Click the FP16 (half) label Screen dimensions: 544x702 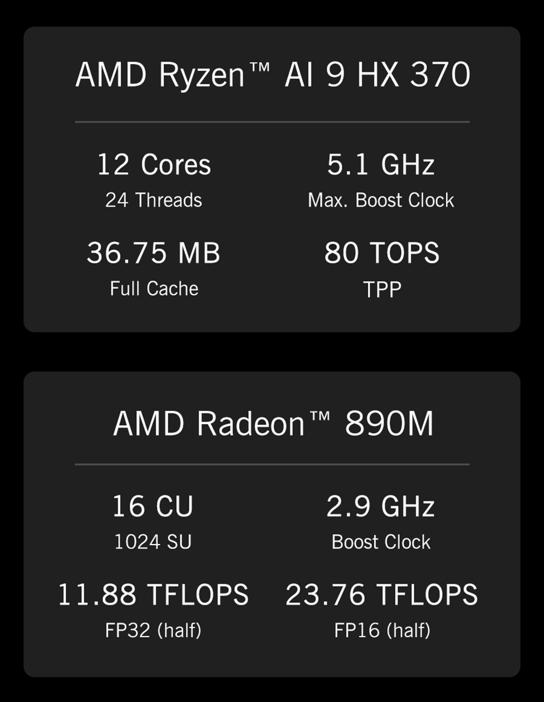[382, 631]
